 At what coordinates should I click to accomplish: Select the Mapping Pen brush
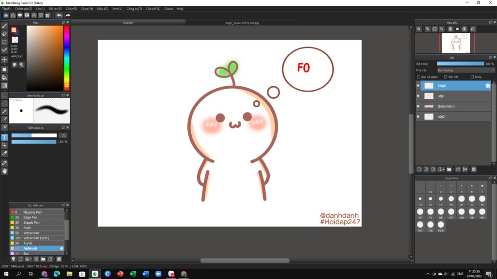click(x=37, y=212)
